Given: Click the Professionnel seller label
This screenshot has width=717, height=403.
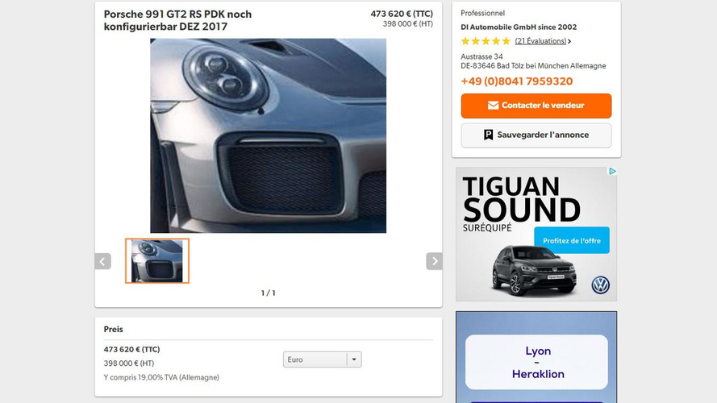Looking at the screenshot, I should point(482,13).
